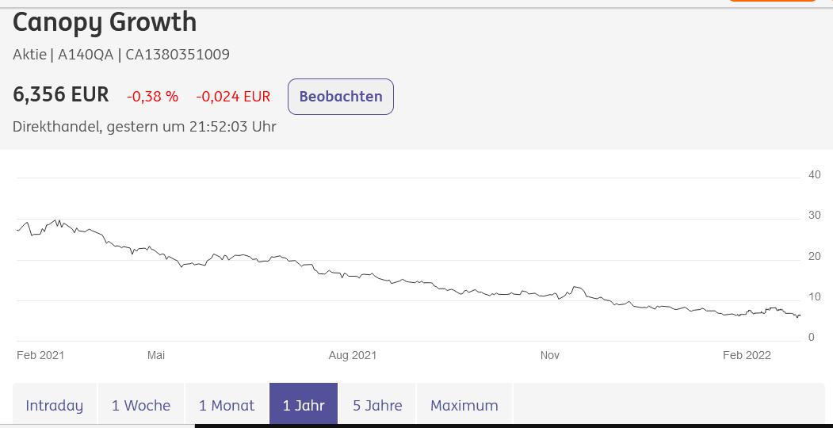Screen dimensions: 833x428
Task: Click the Mai axis label
Action: [x=156, y=355]
